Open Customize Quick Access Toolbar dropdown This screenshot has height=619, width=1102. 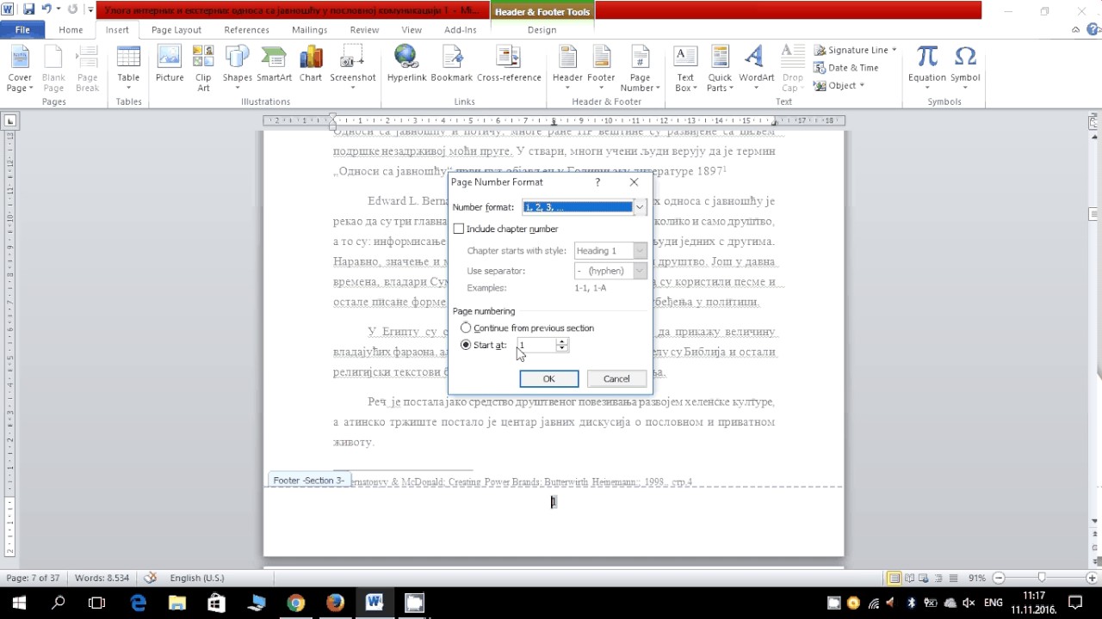point(90,10)
